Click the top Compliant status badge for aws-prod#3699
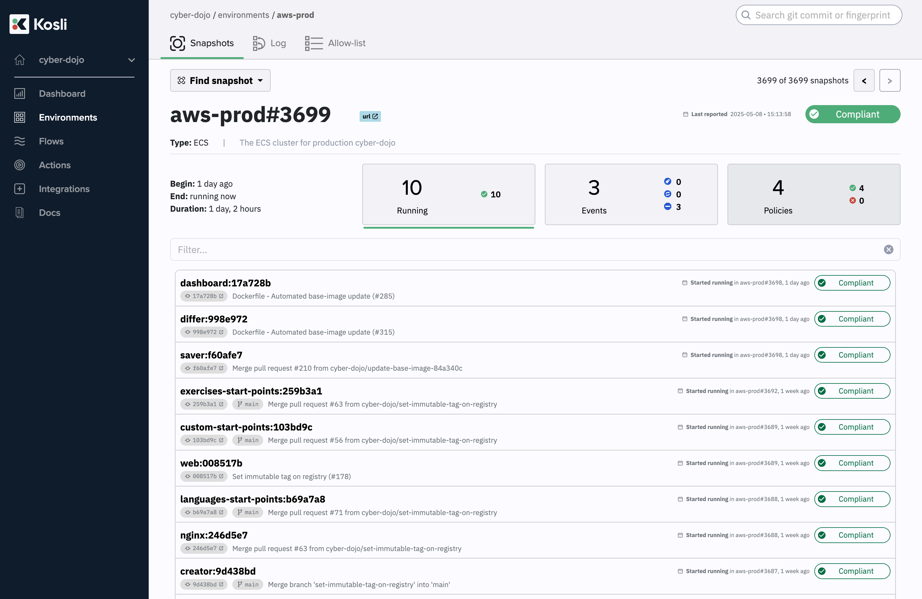The width and height of the screenshot is (922, 599). pyautogui.click(x=853, y=114)
